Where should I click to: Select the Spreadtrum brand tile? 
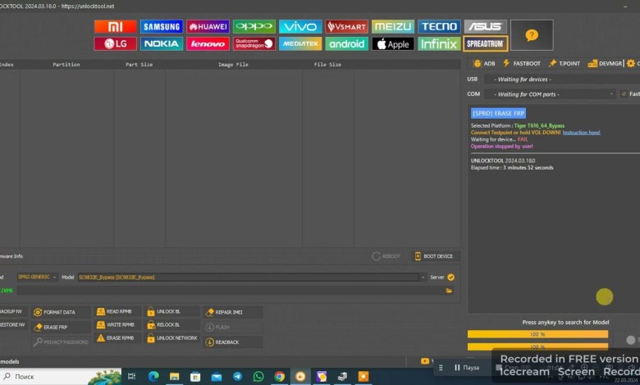[485, 43]
